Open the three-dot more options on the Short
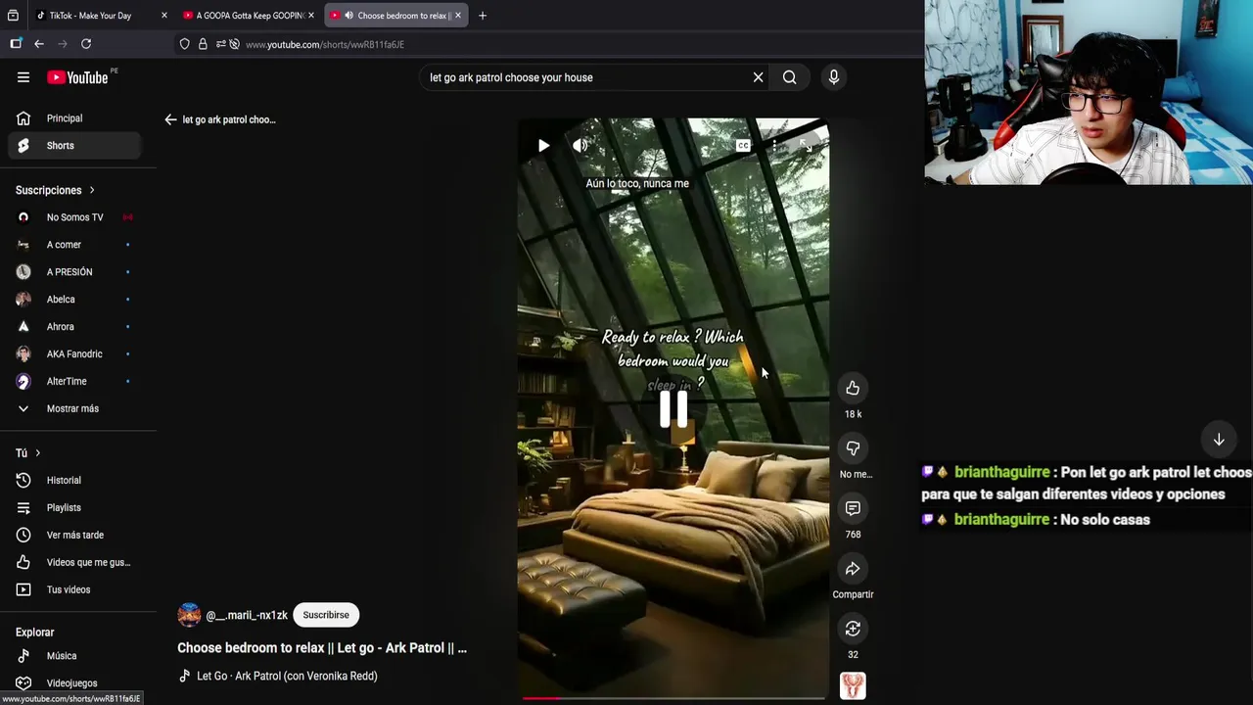The height and width of the screenshot is (705, 1253). coord(774,146)
